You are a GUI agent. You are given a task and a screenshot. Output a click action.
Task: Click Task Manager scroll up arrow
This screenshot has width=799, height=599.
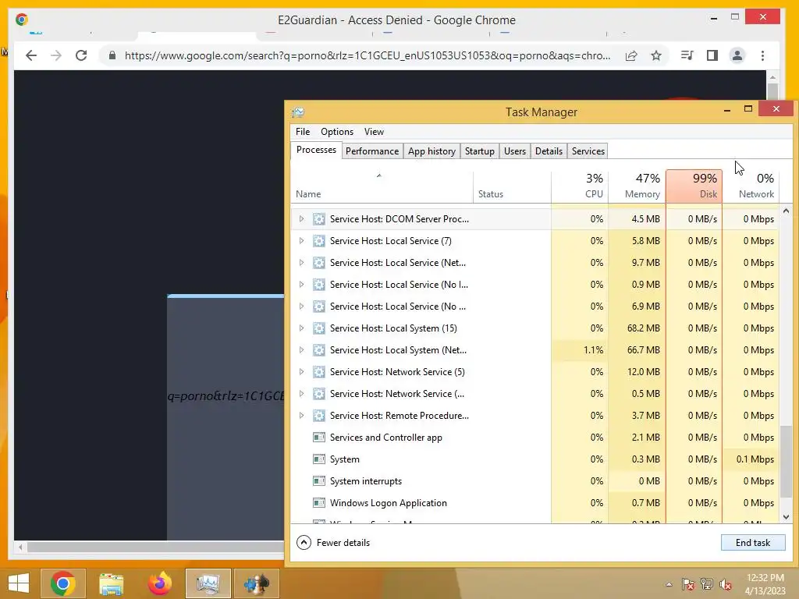point(786,211)
